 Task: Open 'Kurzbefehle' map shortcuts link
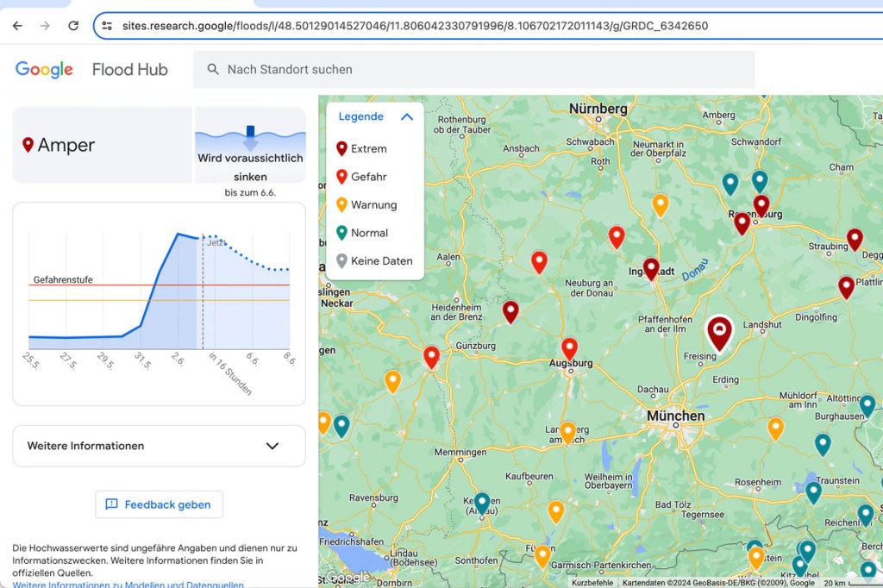[x=592, y=583]
